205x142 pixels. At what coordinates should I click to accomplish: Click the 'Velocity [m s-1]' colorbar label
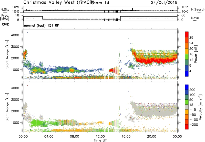[200, 107]
